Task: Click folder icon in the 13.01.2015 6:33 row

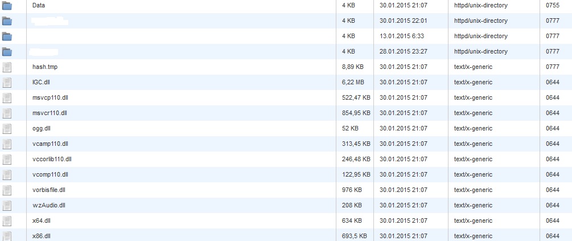Action: (x=7, y=36)
